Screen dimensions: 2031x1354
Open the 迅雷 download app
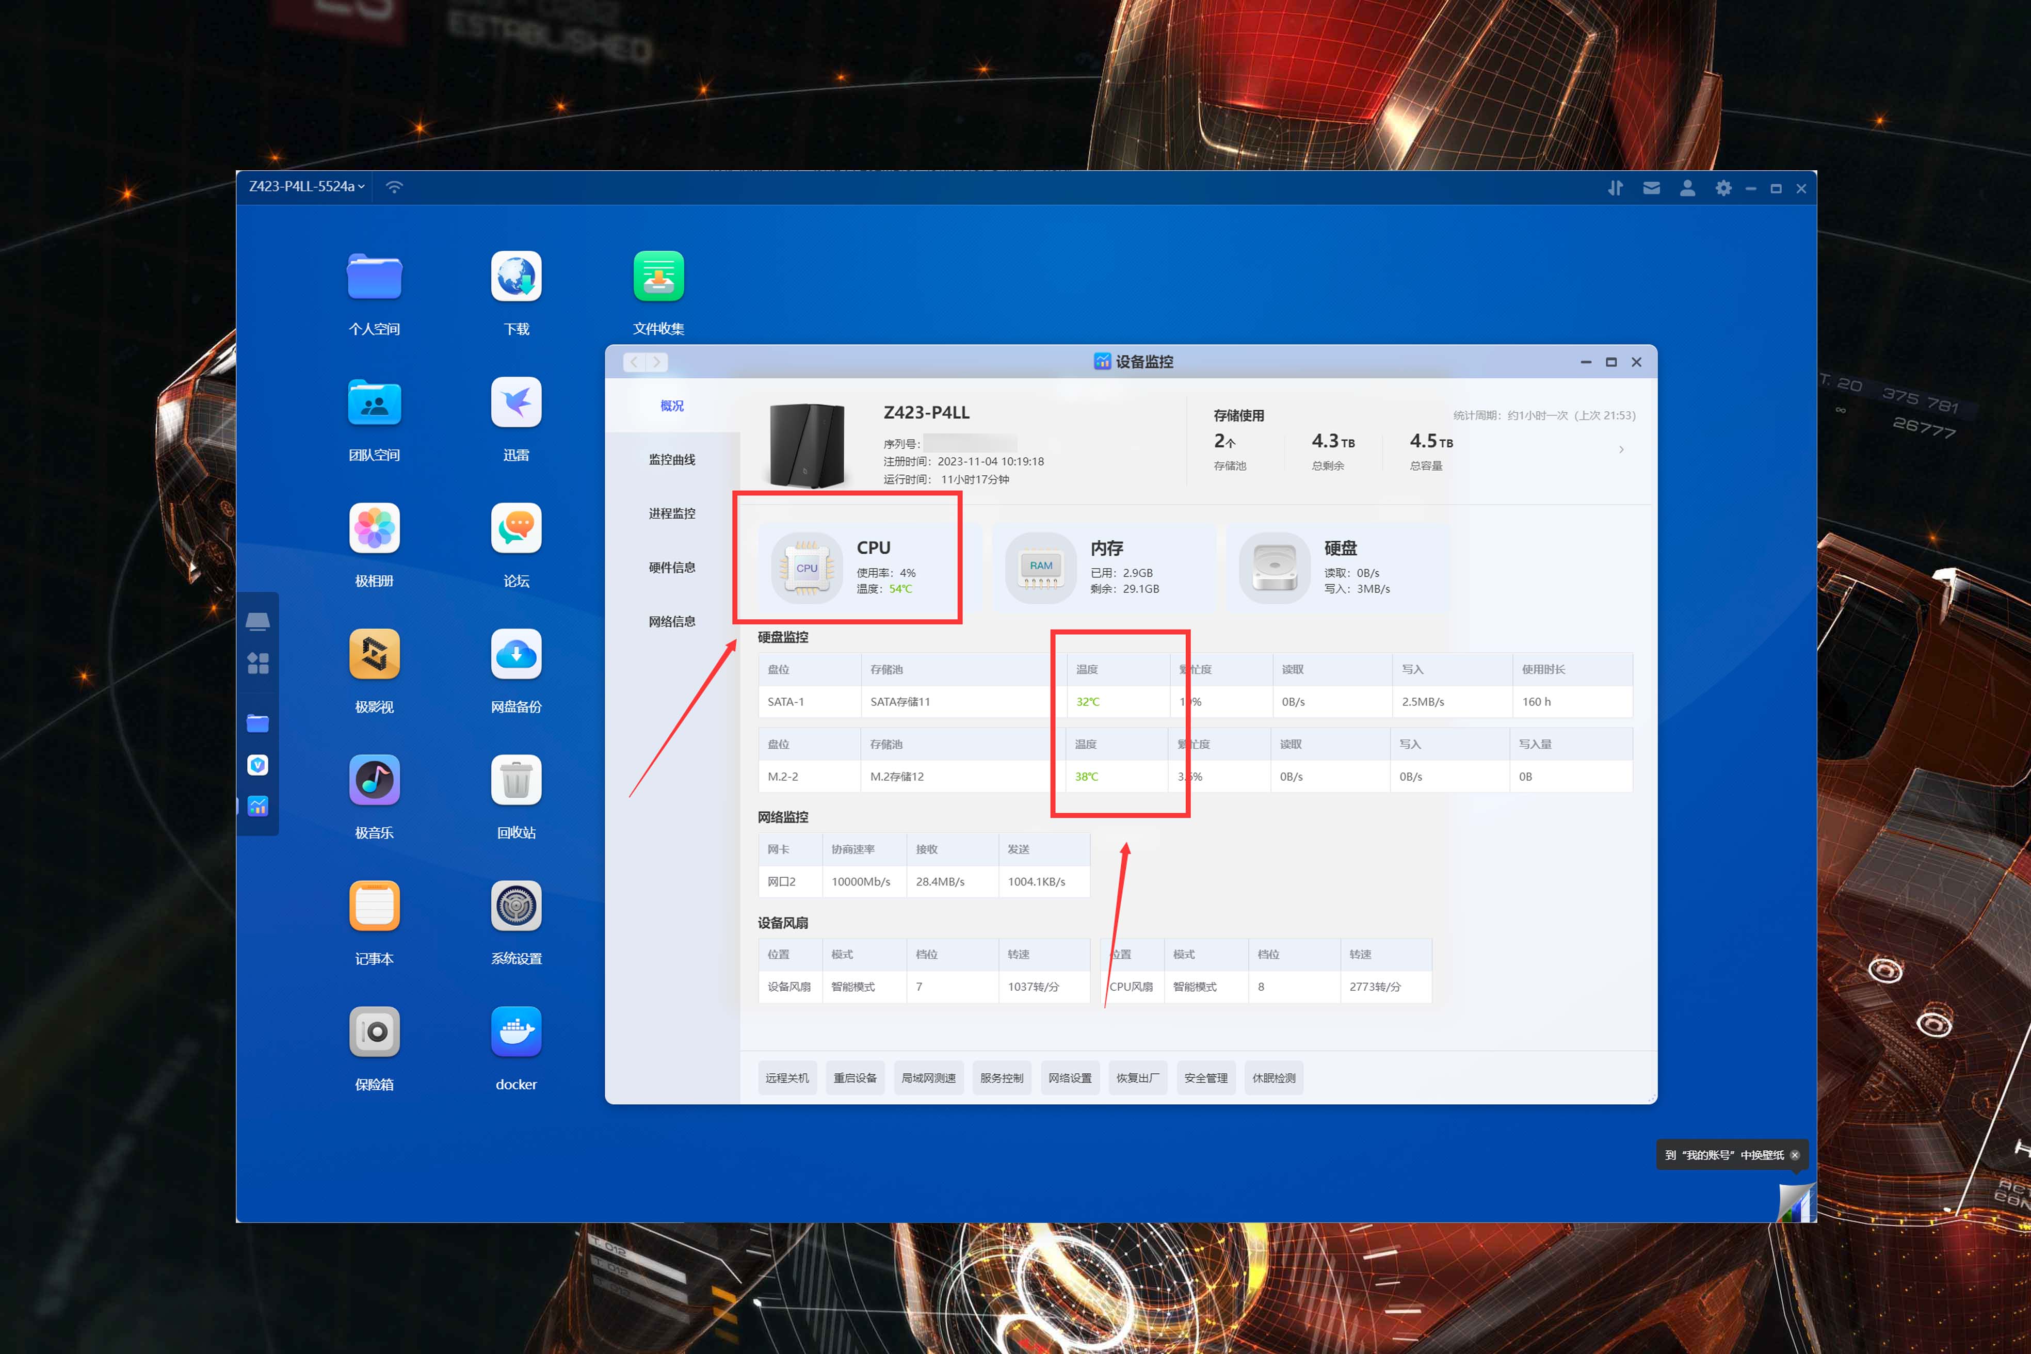(515, 402)
